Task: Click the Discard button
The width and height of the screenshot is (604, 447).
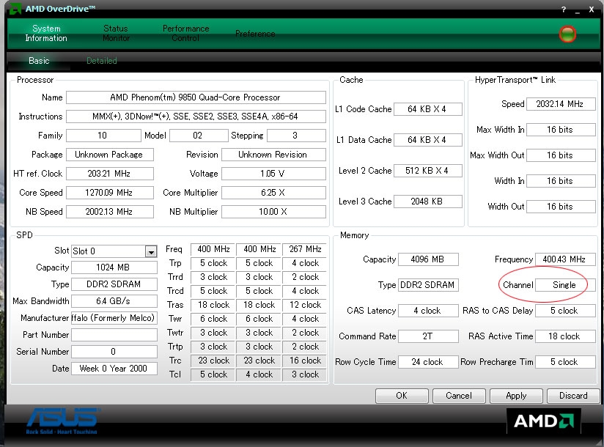Action: pyautogui.click(x=573, y=396)
